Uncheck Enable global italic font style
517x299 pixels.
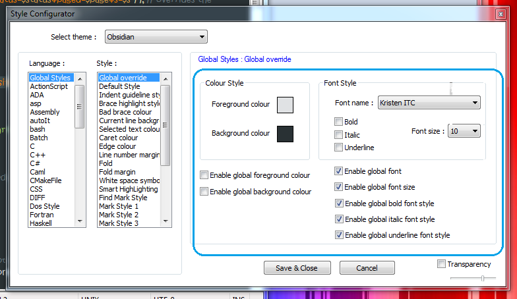point(339,219)
